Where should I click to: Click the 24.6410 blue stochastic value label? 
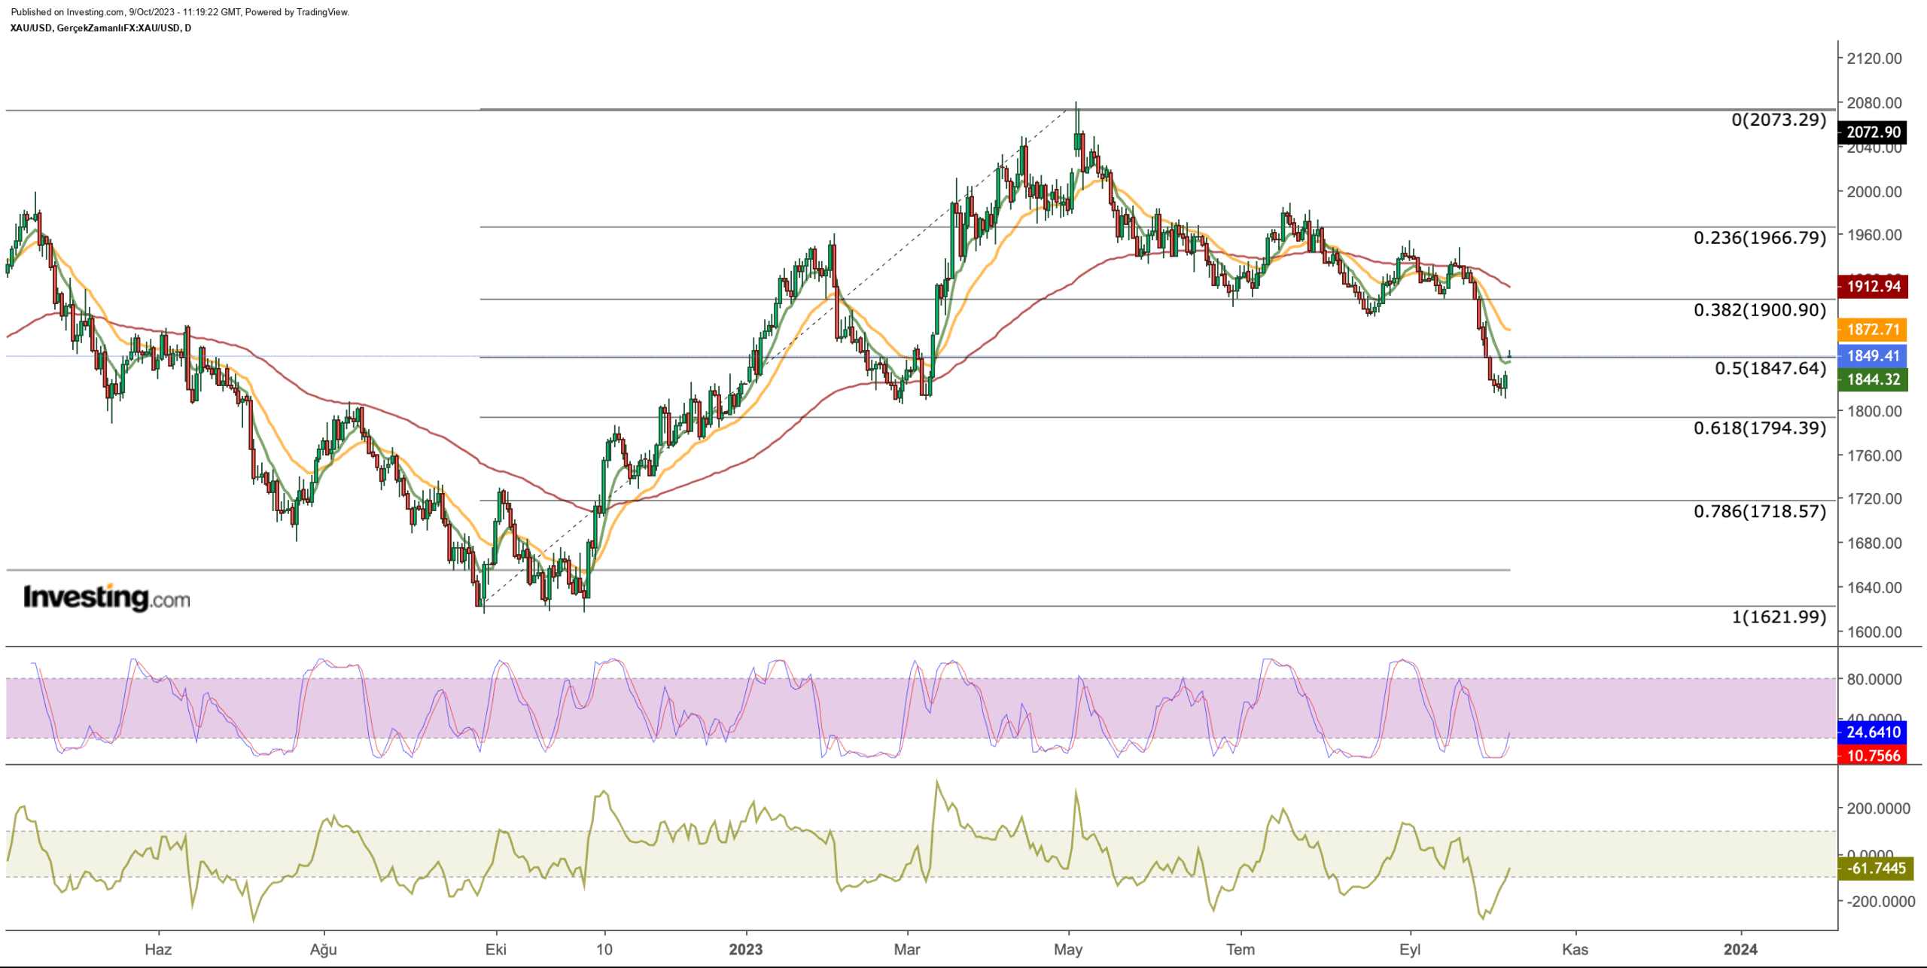pos(1872,732)
